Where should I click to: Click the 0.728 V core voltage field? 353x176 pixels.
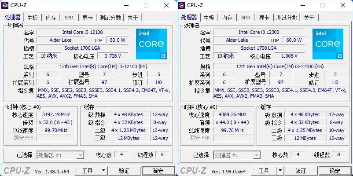(x=113, y=56)
